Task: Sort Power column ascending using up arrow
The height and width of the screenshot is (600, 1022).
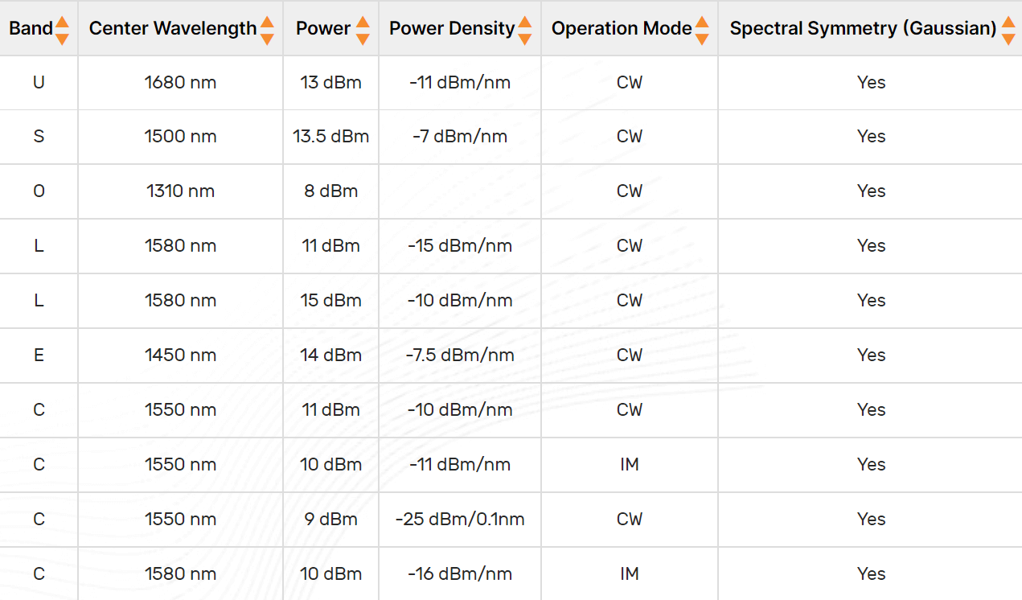Action: click(x=363, y=22)
